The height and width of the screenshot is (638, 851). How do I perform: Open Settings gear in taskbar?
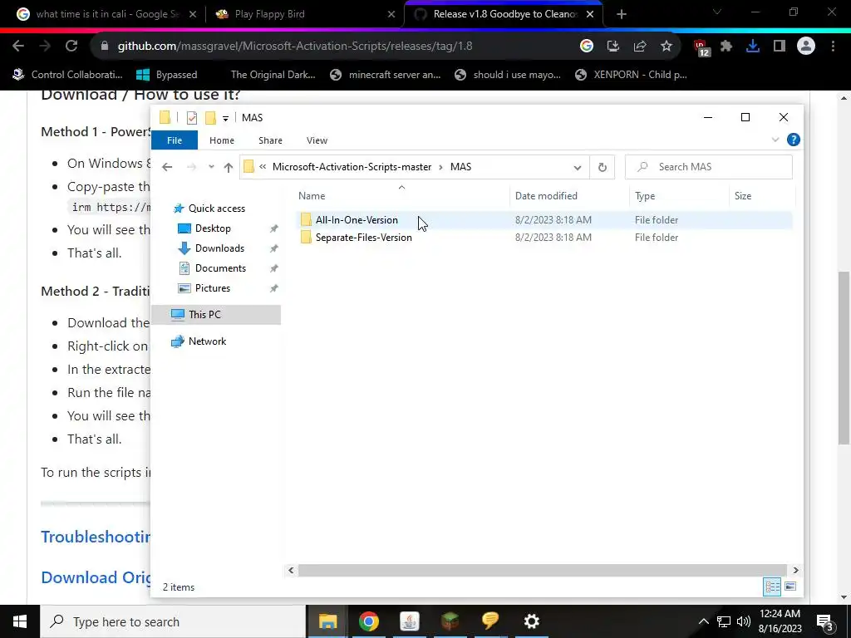[531, 621]
